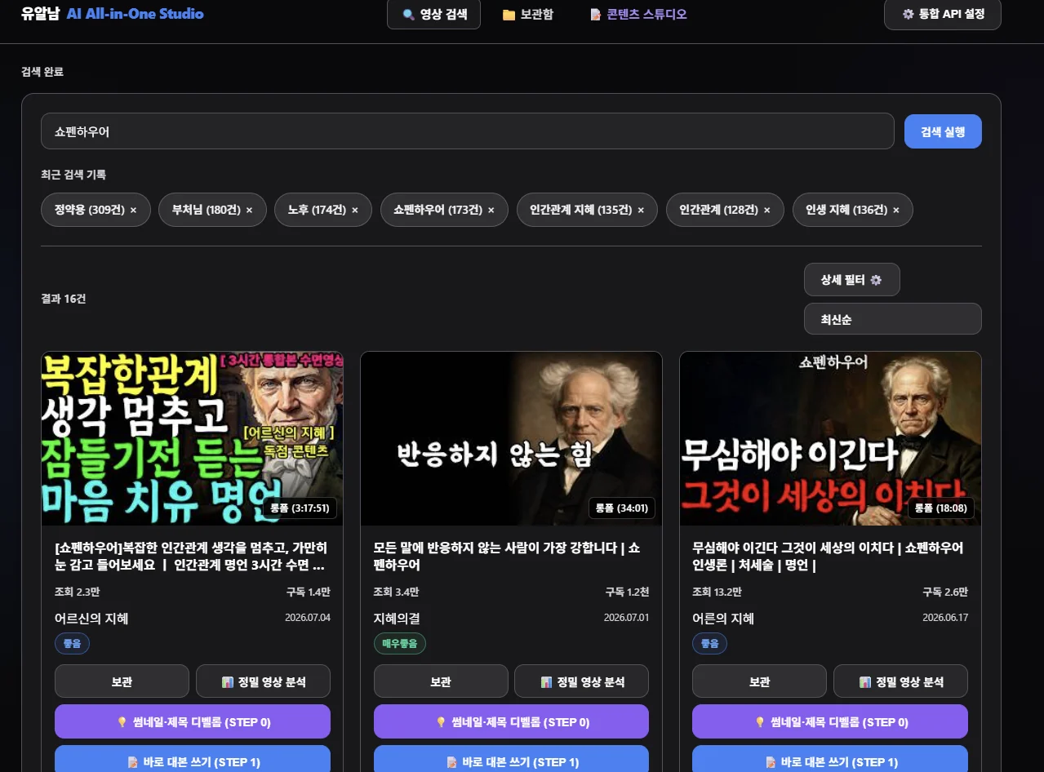Image resolution: width=1044 pixels, height=772 pixels.
Task: Click the 결과 16건 result count
Action: click(64, 299)
